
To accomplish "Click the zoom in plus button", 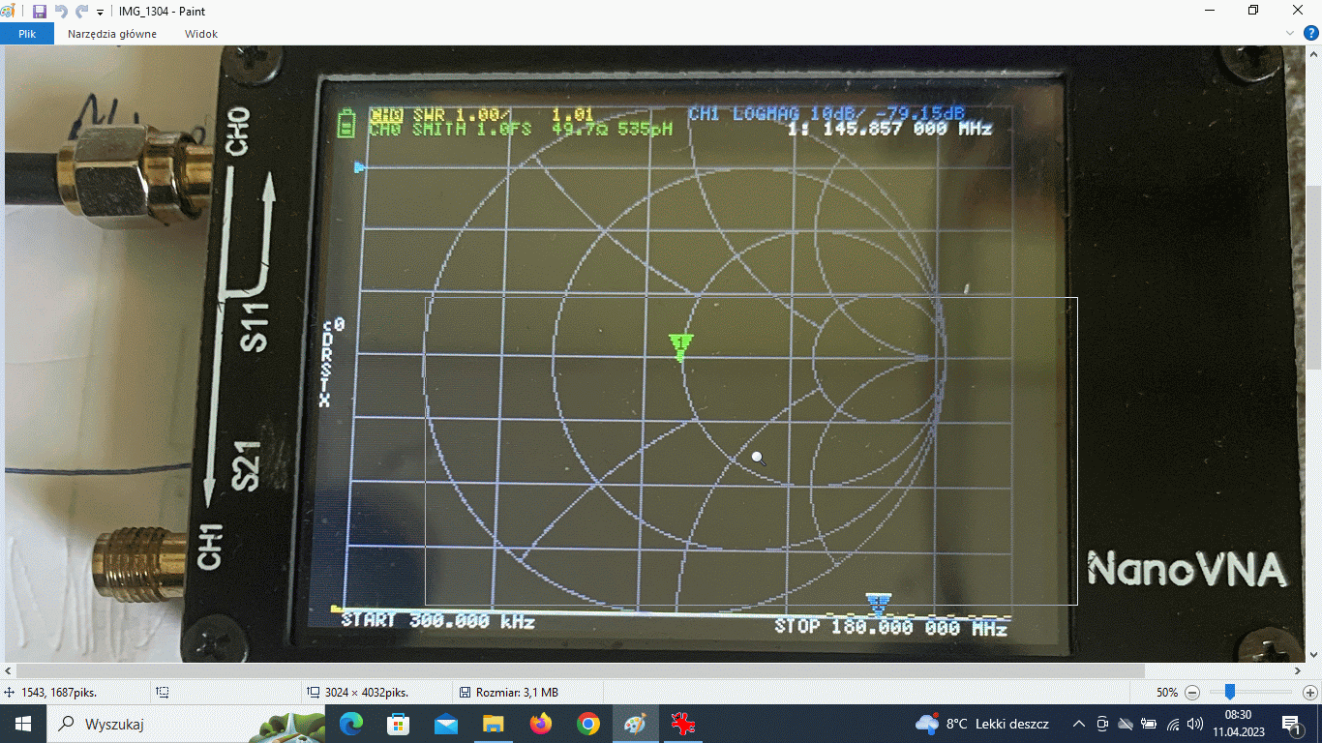I will 1309,693.
